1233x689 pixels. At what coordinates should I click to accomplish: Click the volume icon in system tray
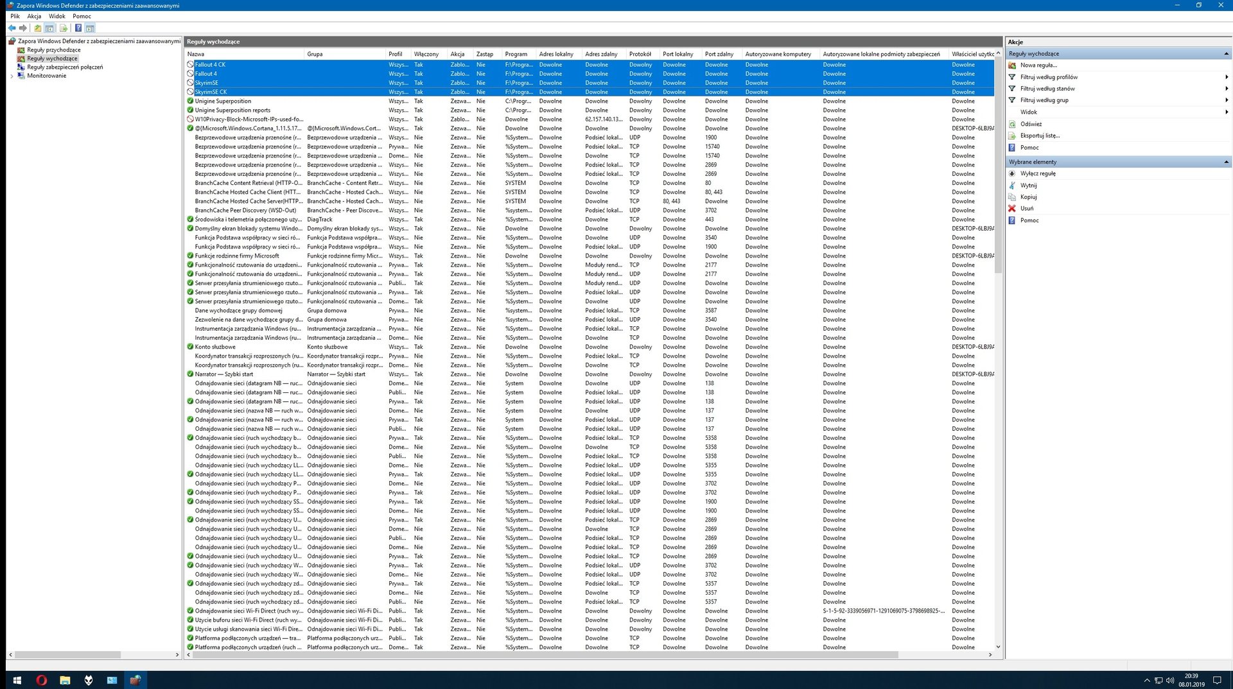[1170, 680]
